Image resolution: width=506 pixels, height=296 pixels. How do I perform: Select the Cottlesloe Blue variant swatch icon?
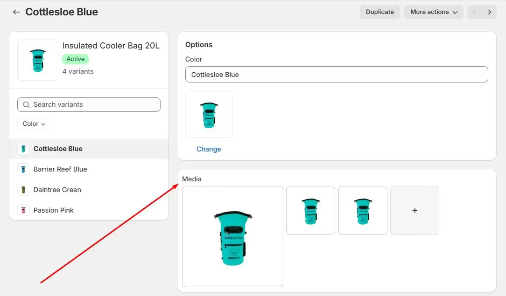pos(23,148)
